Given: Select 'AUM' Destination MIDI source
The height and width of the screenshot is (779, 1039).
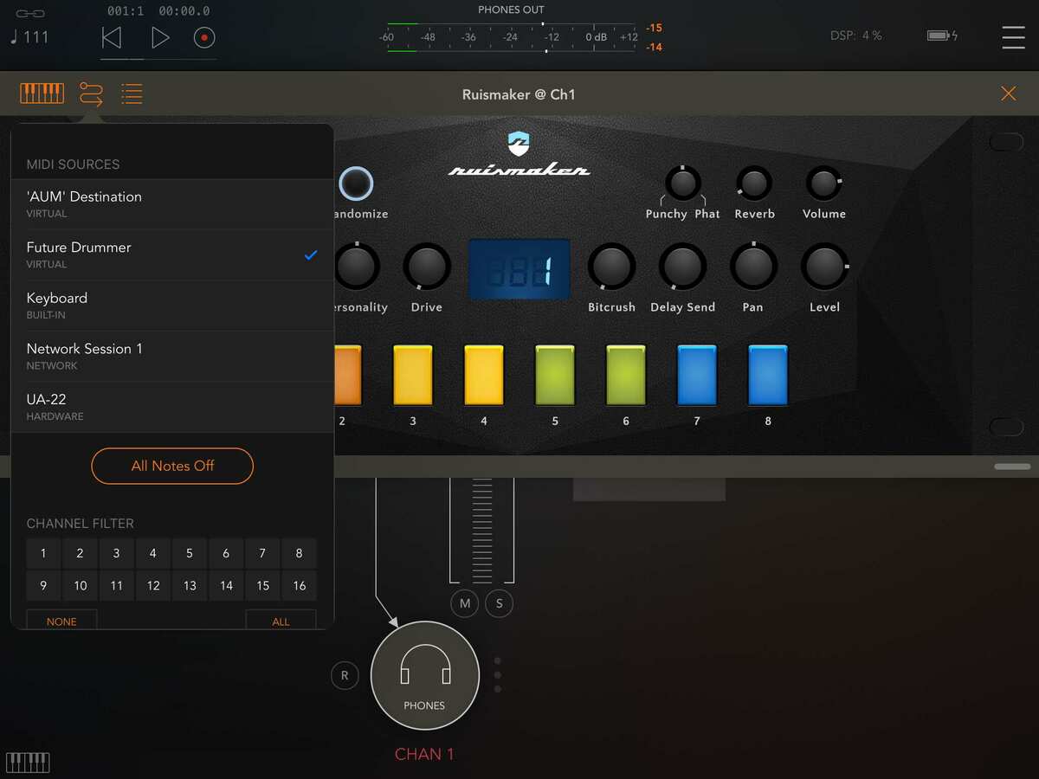Looking at the screenshot, I should 172,204.
